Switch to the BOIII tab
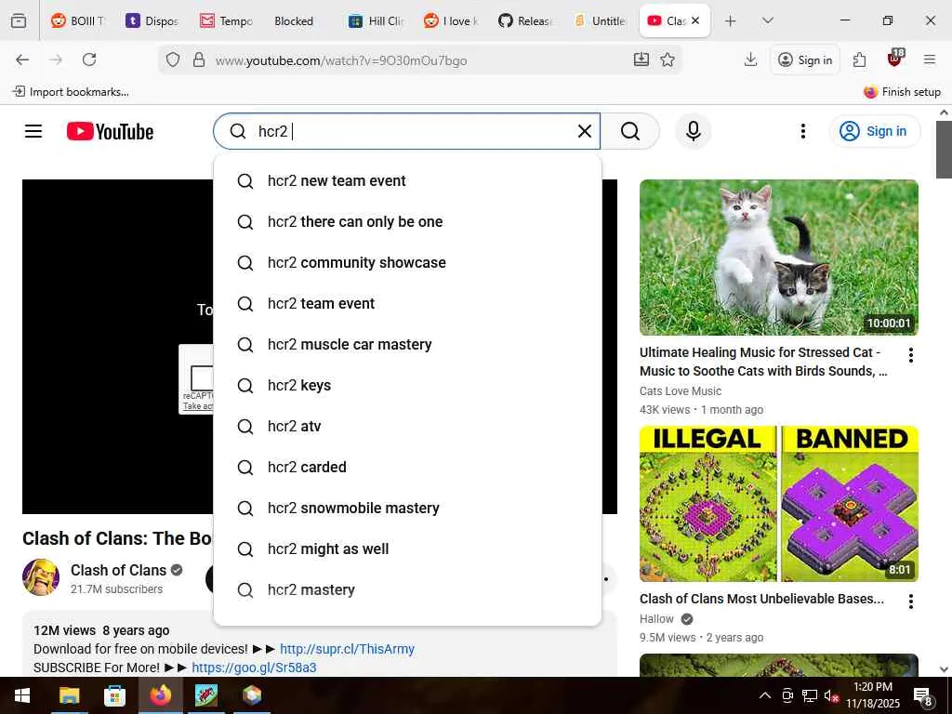 [78, 20]
